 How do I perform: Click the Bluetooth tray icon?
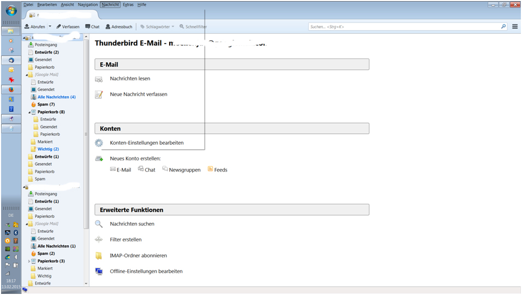coord(16,233)
